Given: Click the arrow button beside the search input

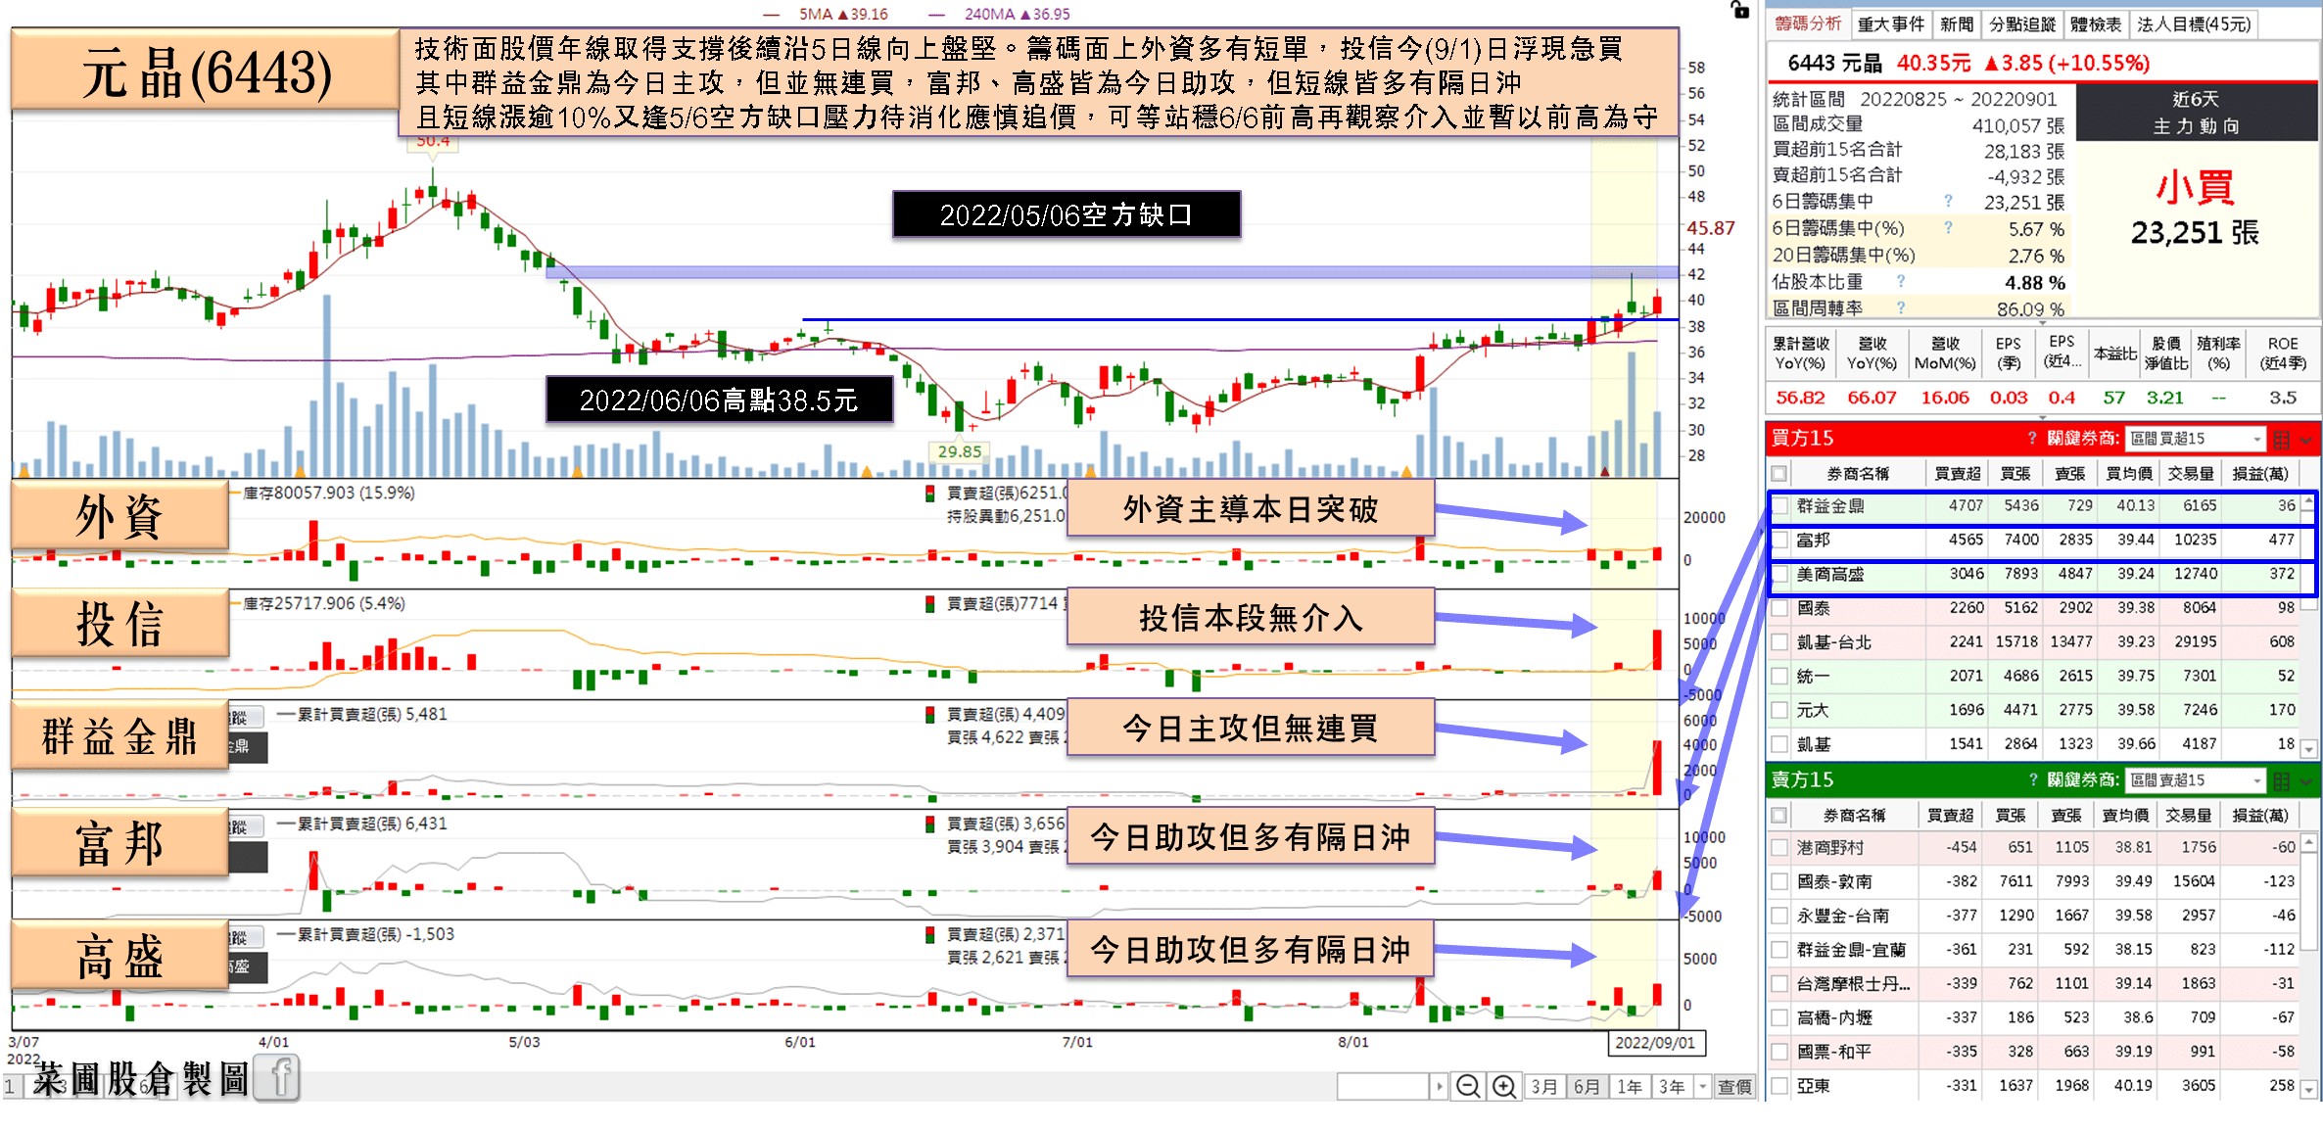Looking at the screenshot, I should coord(1440,1086).
